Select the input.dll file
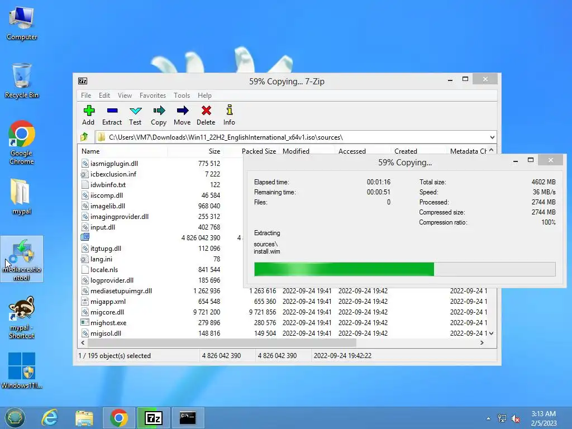572x429 pixels. (x=103, y=227)
